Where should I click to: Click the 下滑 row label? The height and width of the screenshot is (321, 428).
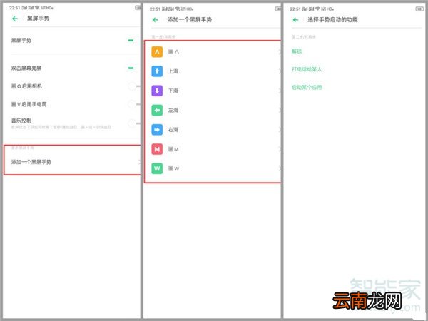click(x=173, y=91)
